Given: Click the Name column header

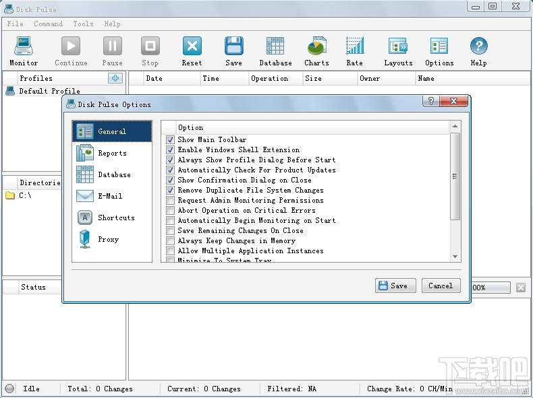Looking at the screenshot, I should point(472,78).
